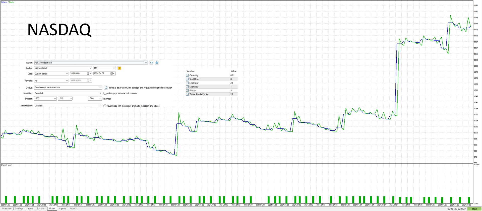
Task: Toggle the StartHour variable checkbox
Action: tap(187, 79)
